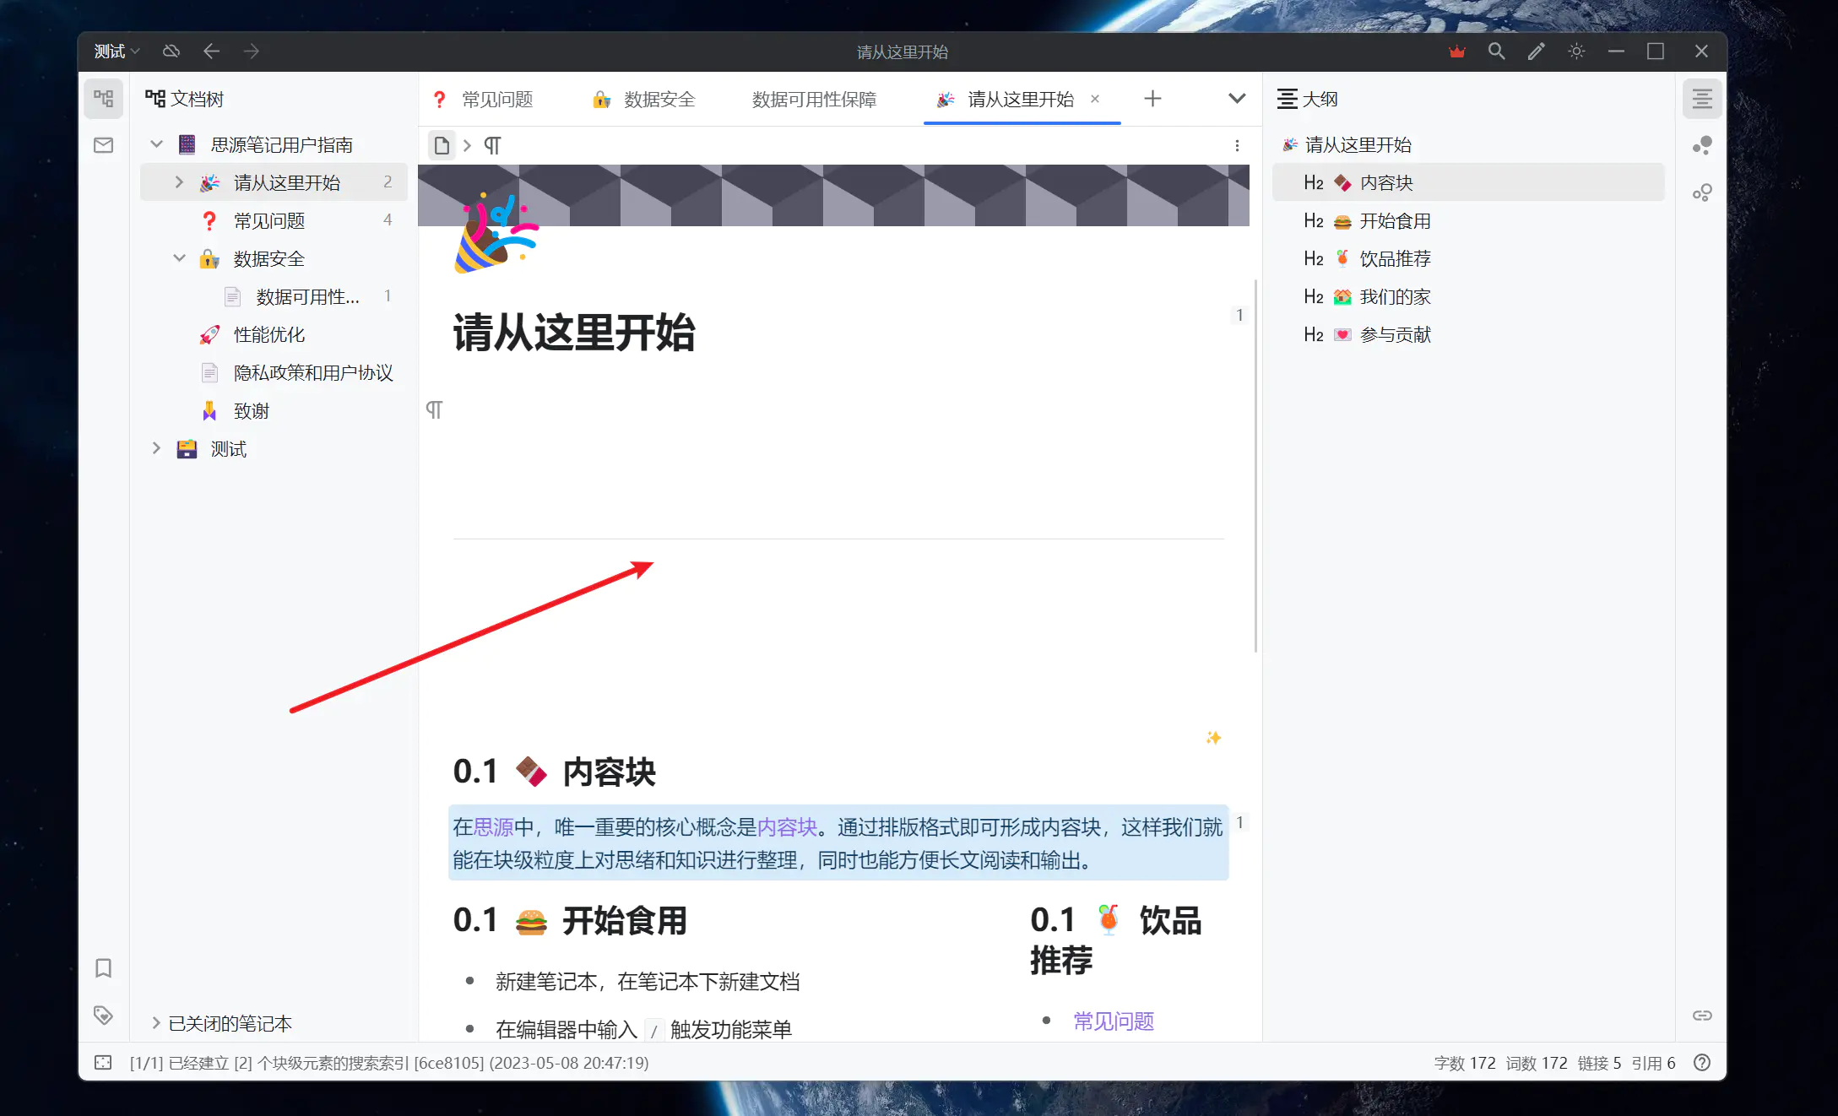Open the backlinks chain icon in right dock

1702,1015
